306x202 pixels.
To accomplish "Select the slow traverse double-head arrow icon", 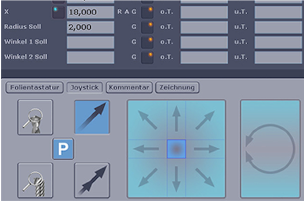I will click(x=92, y=180).
